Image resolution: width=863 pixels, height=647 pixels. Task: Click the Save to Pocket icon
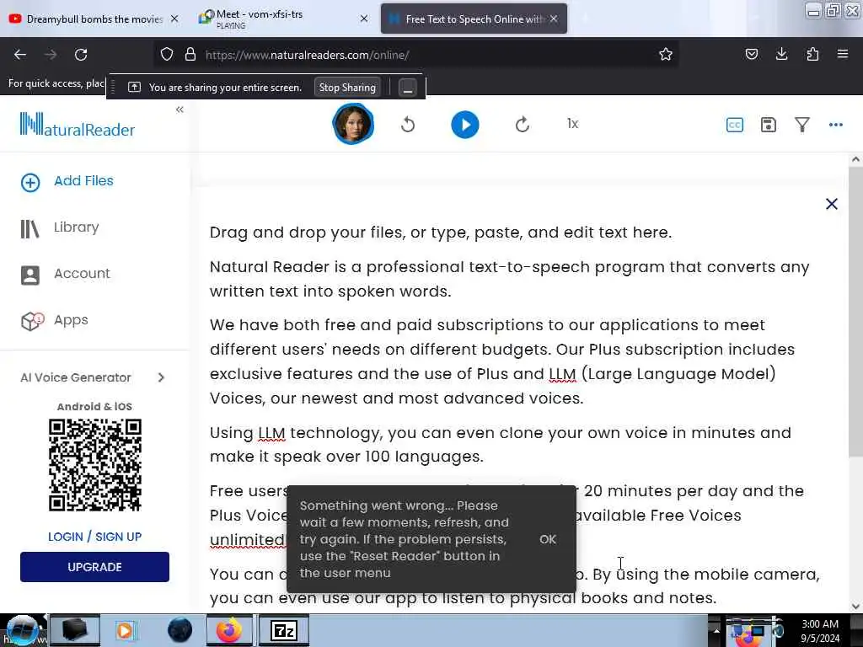coord(751,54)
